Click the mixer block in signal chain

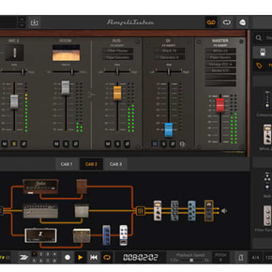(x=140, y=211)
